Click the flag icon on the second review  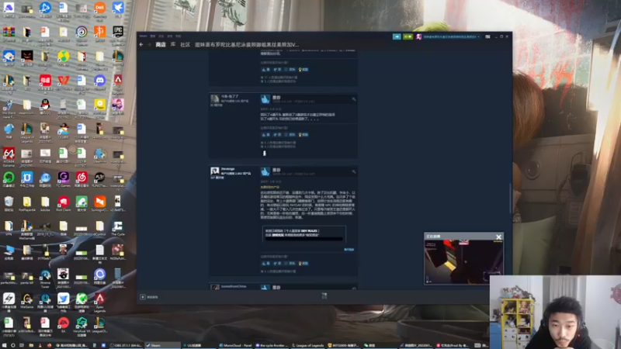[354, 99]
